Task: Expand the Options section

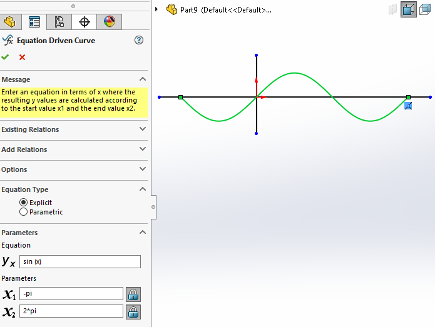Action: [143, 169]
